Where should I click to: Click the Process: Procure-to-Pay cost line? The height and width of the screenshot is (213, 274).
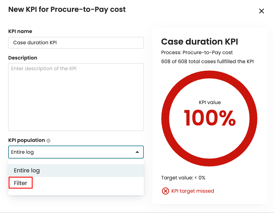197,52
